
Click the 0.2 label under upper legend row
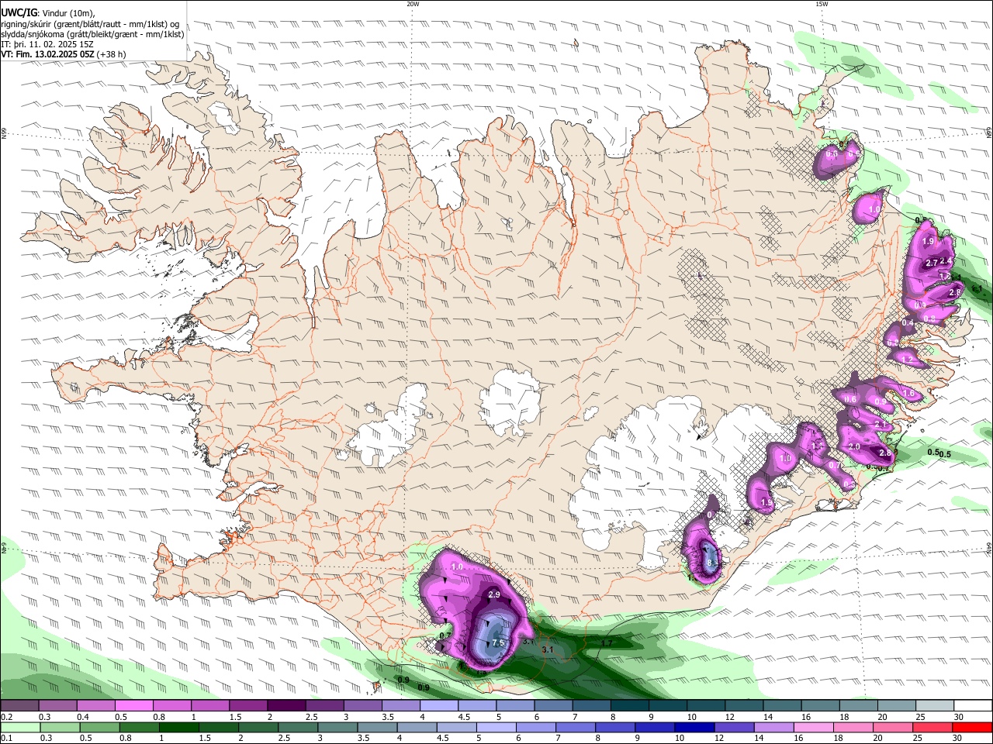(x=6, y=717)
